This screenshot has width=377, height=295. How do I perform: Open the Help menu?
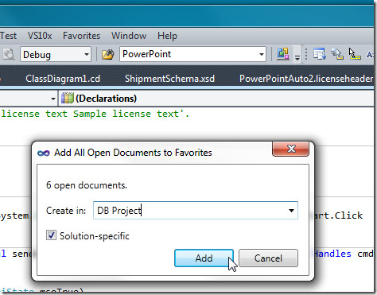pyautogui.click(x=167, y=36)
